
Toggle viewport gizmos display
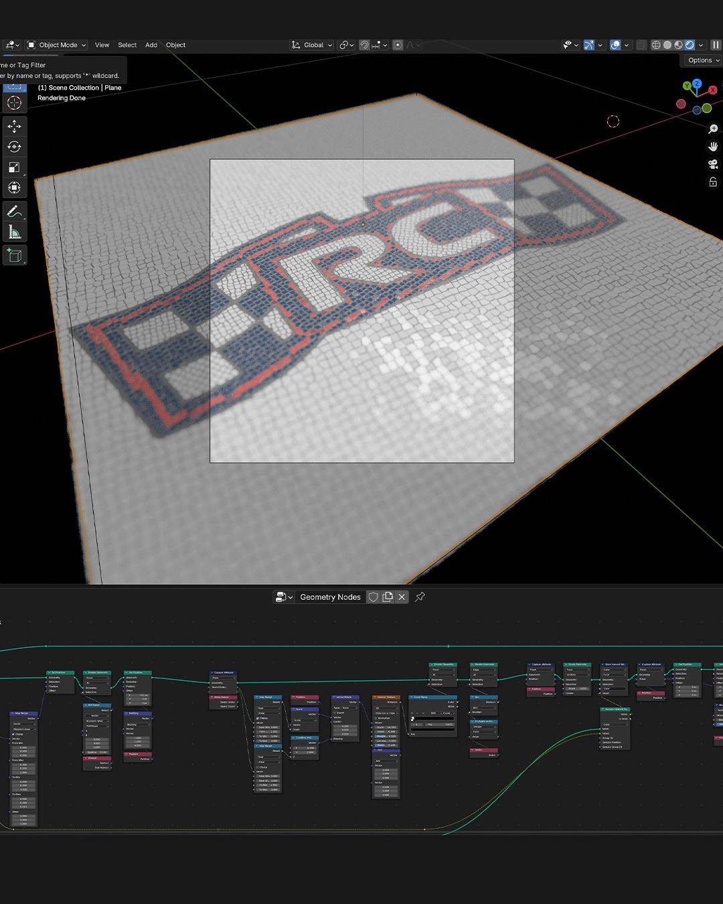589,45
